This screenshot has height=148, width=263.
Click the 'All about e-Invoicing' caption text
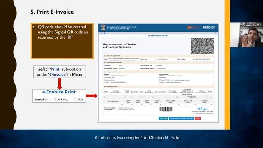(137, 138)
